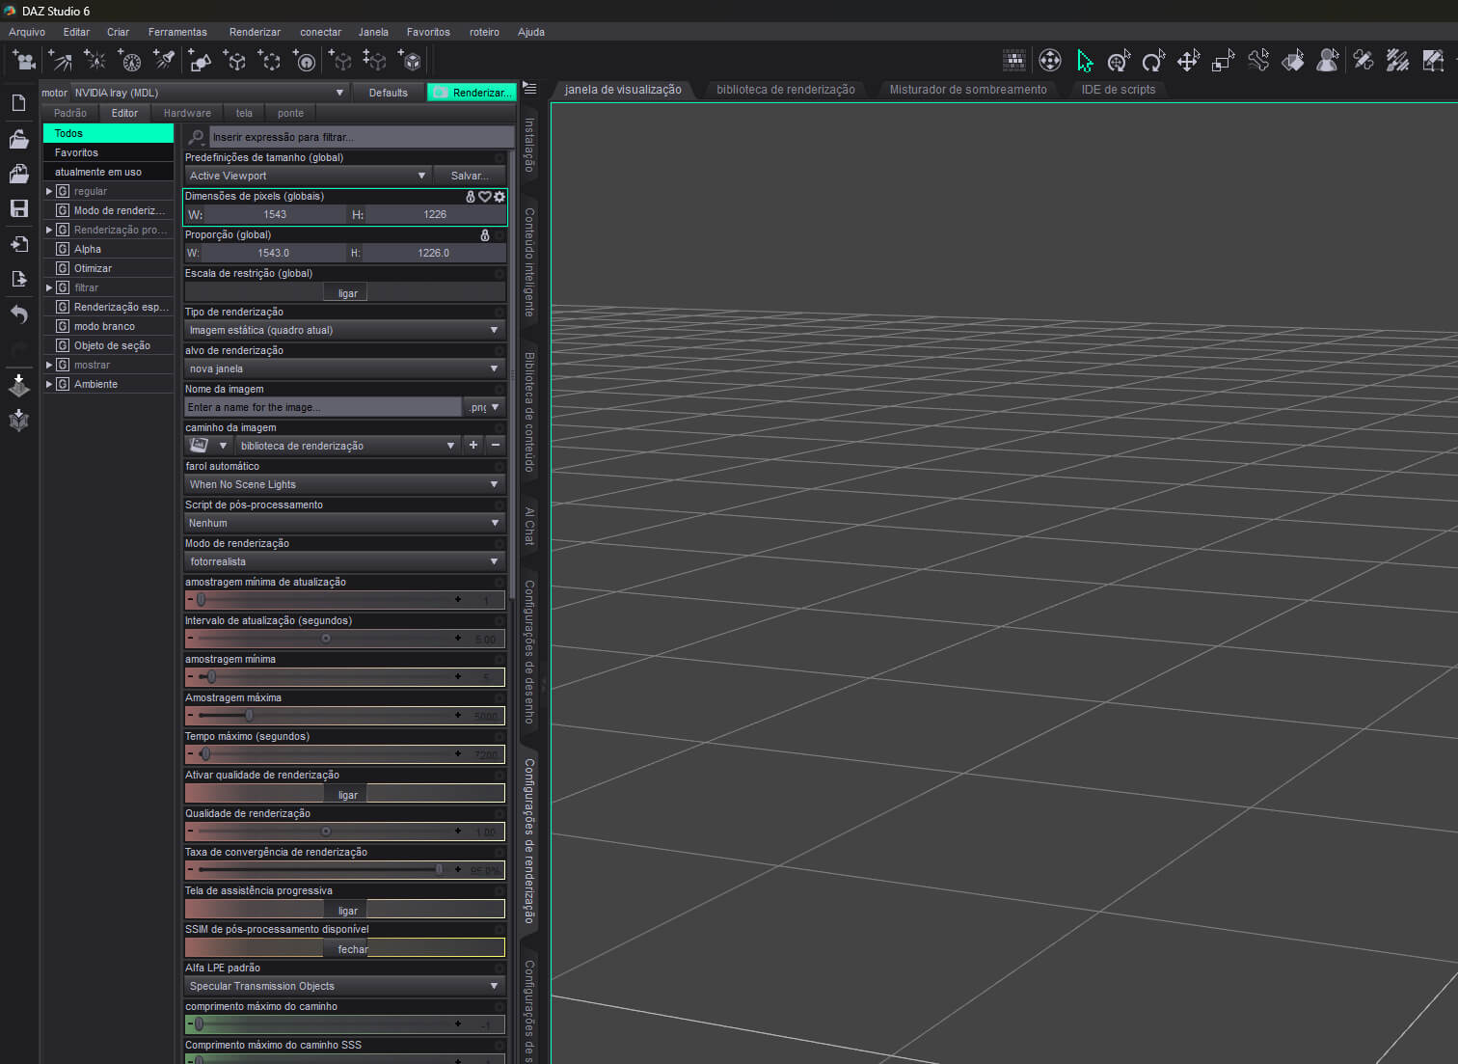Toggle Escala de restrição ligar switch
This screenshot has height=1064, width=1458.
pos(345,292)
